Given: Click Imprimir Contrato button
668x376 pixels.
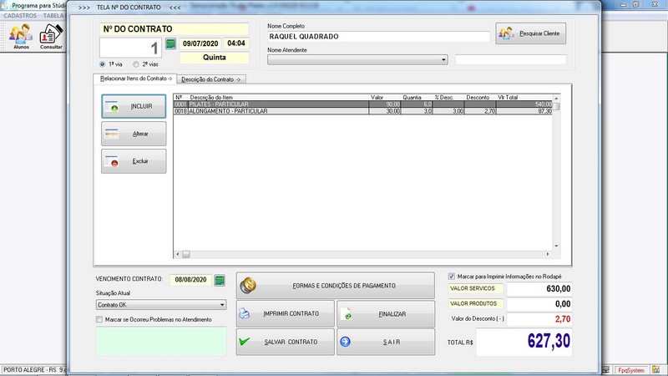Looking at the screenshot, I should point(286,314).
